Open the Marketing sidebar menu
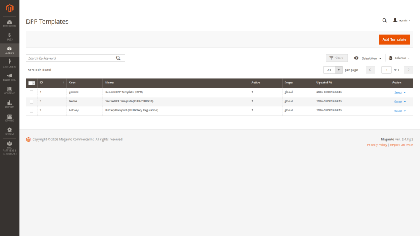This screenshot has width=420, height=236. click(x=9, y=77)
